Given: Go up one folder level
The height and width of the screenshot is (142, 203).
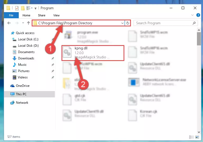Looking at the screenshot, I should pos(28,23).
